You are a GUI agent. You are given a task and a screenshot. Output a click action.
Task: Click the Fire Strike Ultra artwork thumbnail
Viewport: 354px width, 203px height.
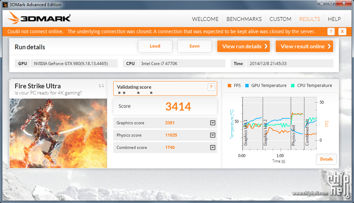click(x=58, y=134)
